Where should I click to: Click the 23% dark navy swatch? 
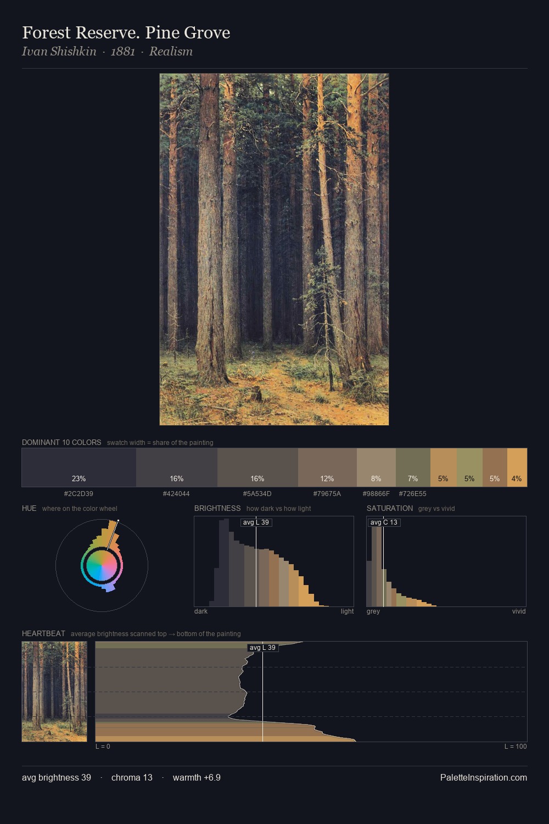tap(79, 467)
